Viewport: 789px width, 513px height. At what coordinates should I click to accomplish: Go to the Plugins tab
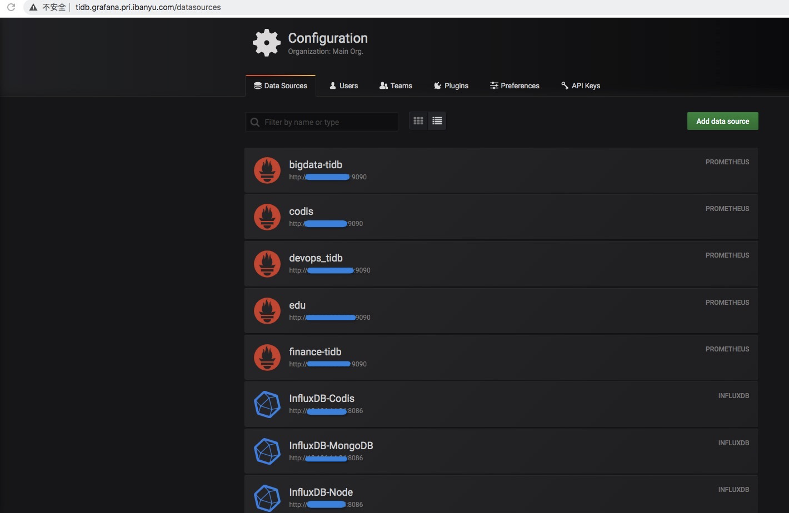tap(451, 85)
